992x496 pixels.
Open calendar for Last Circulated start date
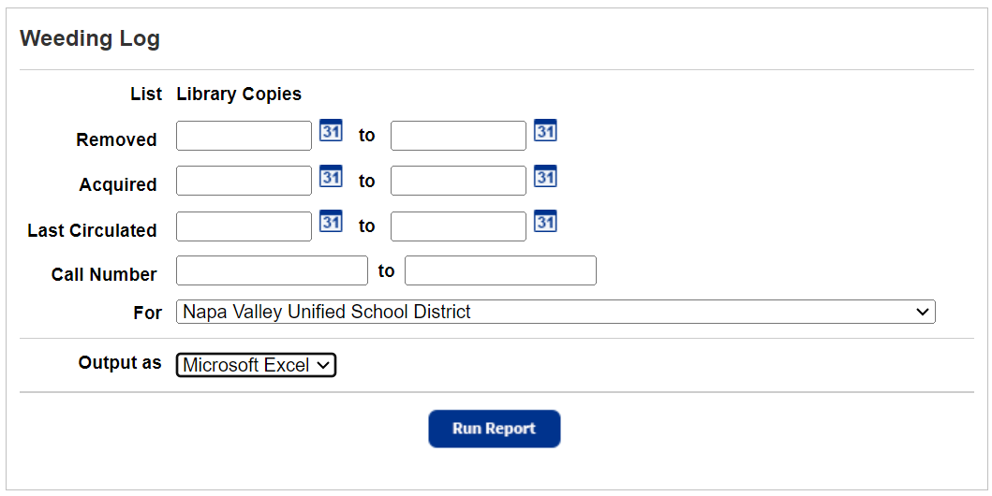[x=331, y=221]
